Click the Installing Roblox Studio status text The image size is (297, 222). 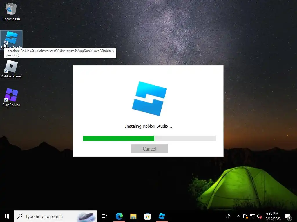click(x=149, y=126)
